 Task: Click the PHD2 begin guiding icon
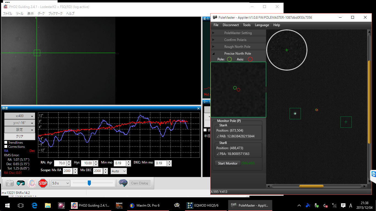coord(32,183)
